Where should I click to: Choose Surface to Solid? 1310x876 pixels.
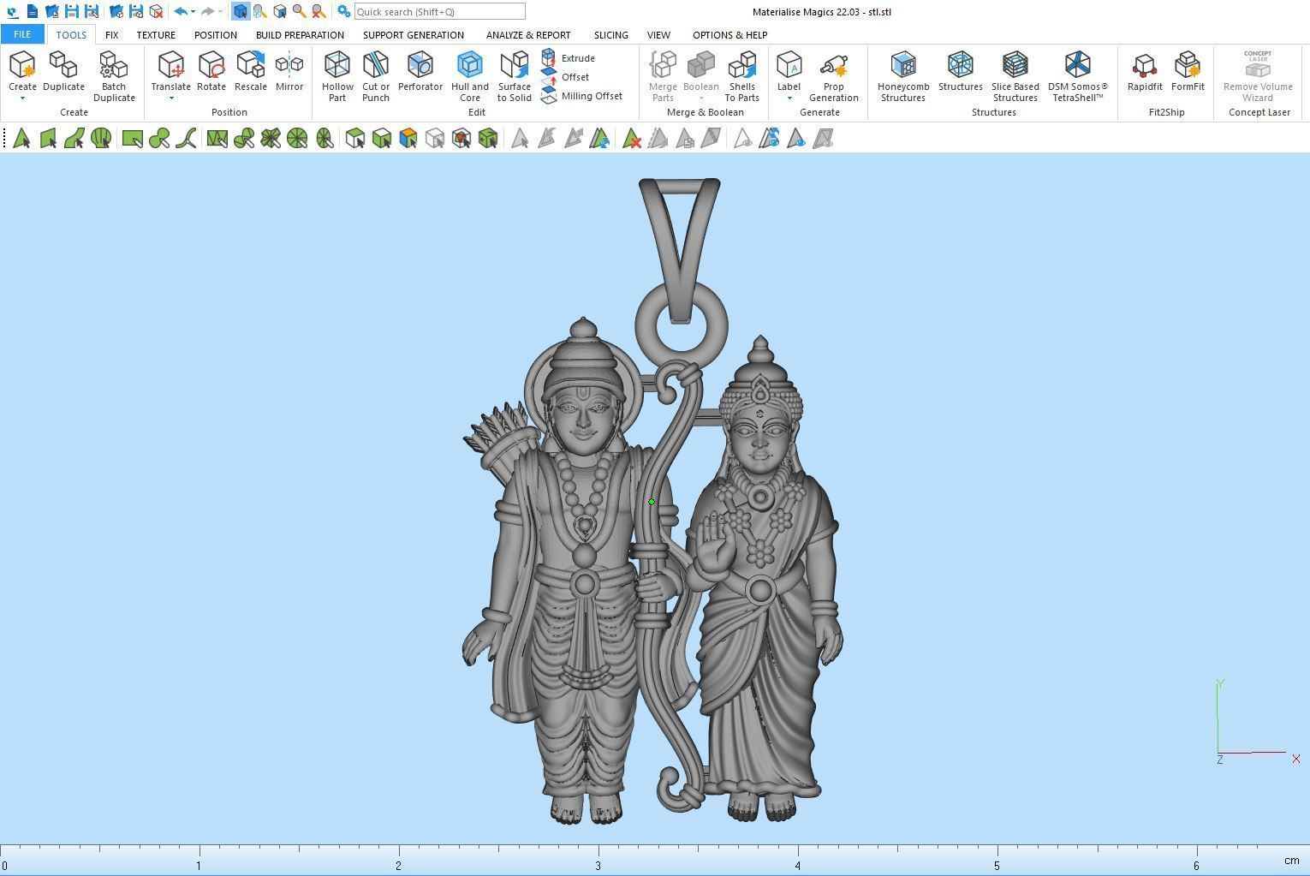515,75
